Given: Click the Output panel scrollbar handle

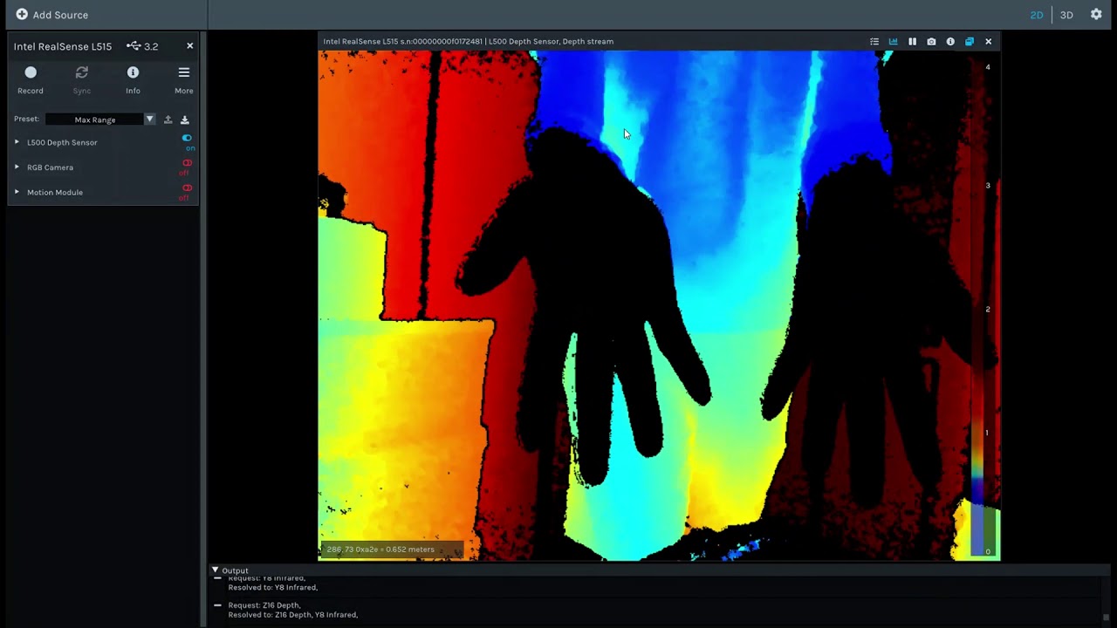Looking at the screenshot, I should [1107, 617].
